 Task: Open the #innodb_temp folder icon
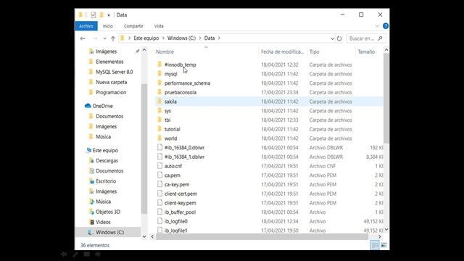coord(159,65)
